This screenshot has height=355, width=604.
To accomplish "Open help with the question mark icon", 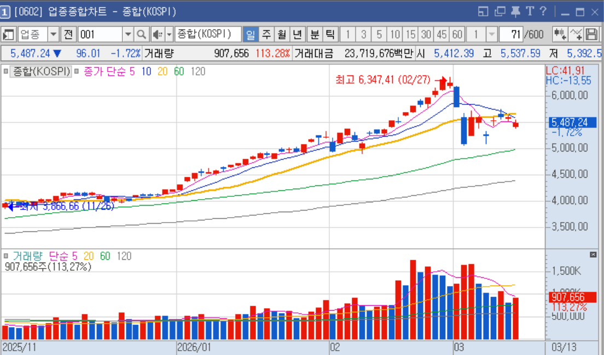I will pyautogui.click(x=543, y=11).
